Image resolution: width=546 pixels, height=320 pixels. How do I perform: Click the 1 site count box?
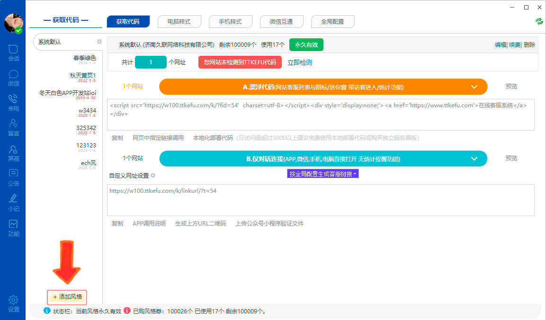tap(151, 62)
